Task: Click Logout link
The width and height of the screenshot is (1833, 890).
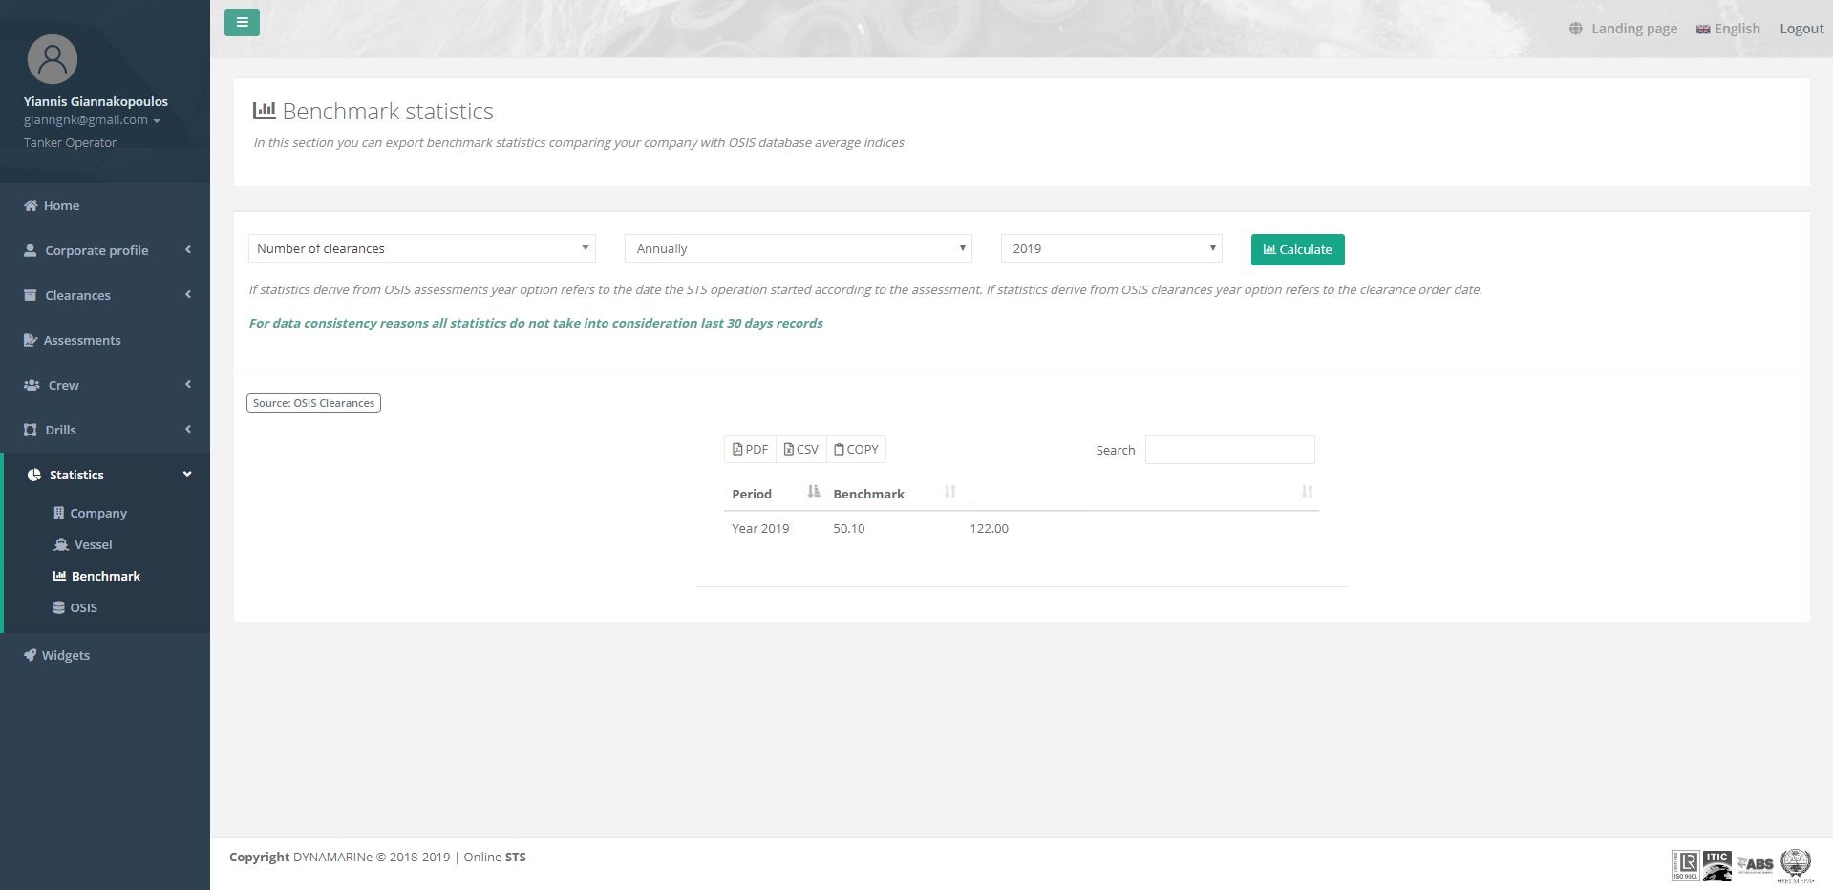Action: (1801, 29)
